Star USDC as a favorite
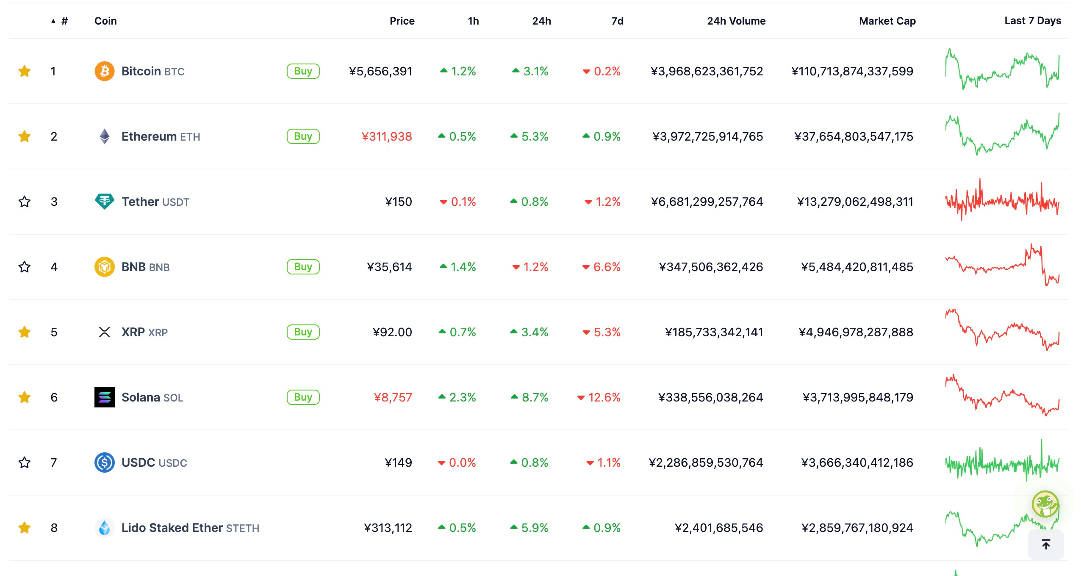The image size is (1081, 576). 25,462
